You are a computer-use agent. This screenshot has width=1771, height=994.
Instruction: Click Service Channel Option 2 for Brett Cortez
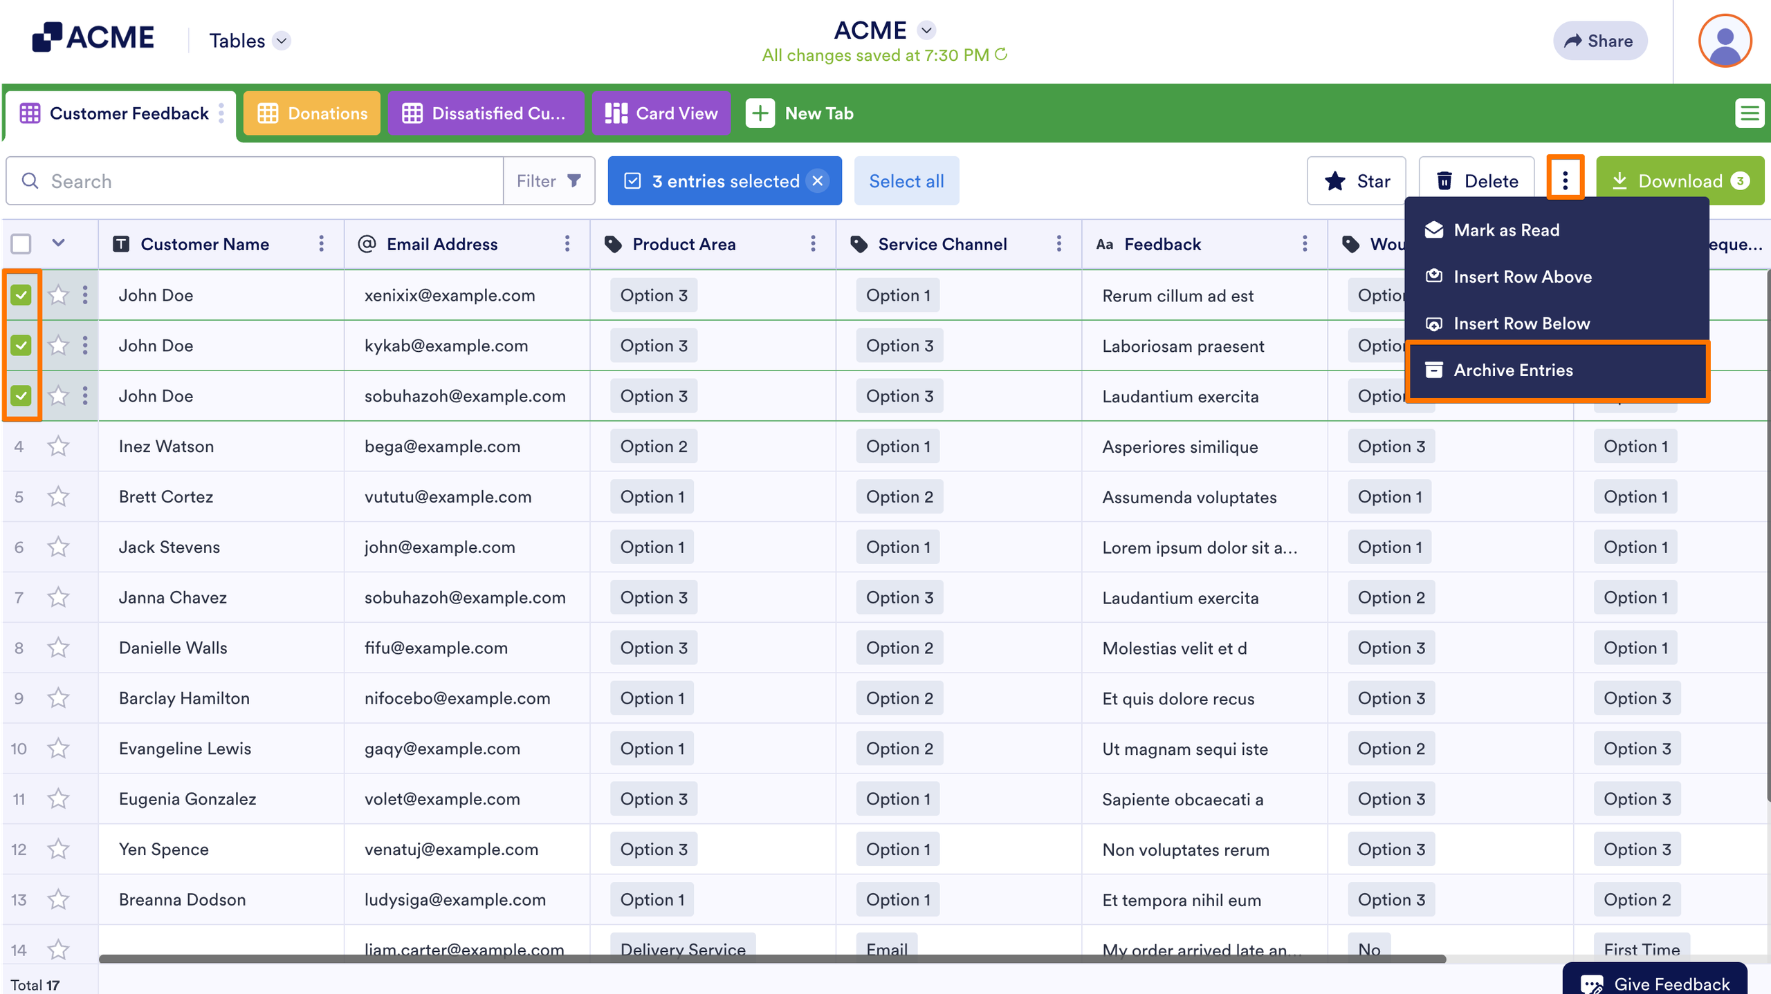pyautogui.click(x=899, y=497)
